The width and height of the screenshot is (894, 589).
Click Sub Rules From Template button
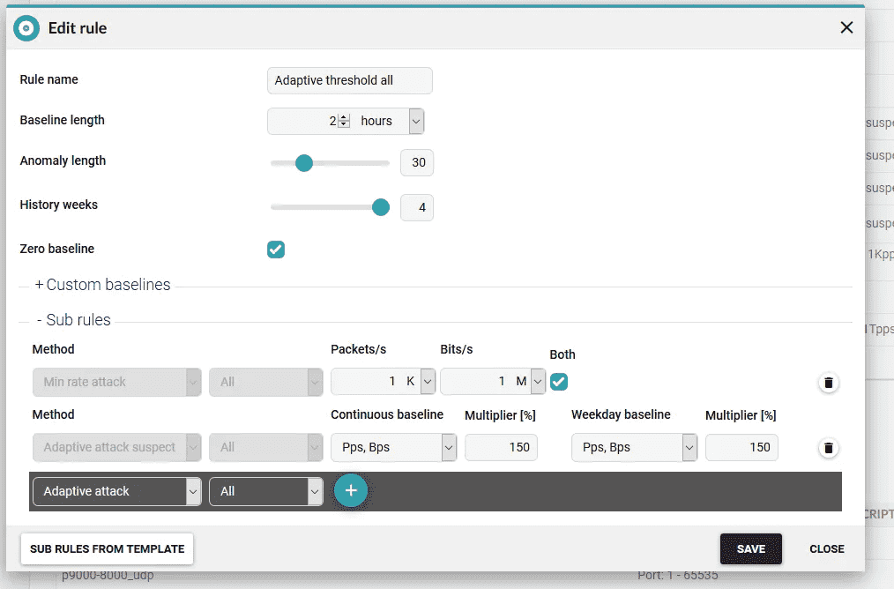coord(107,548)
